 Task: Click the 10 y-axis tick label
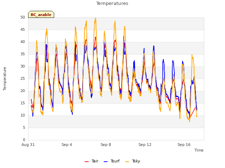point(22,115)
